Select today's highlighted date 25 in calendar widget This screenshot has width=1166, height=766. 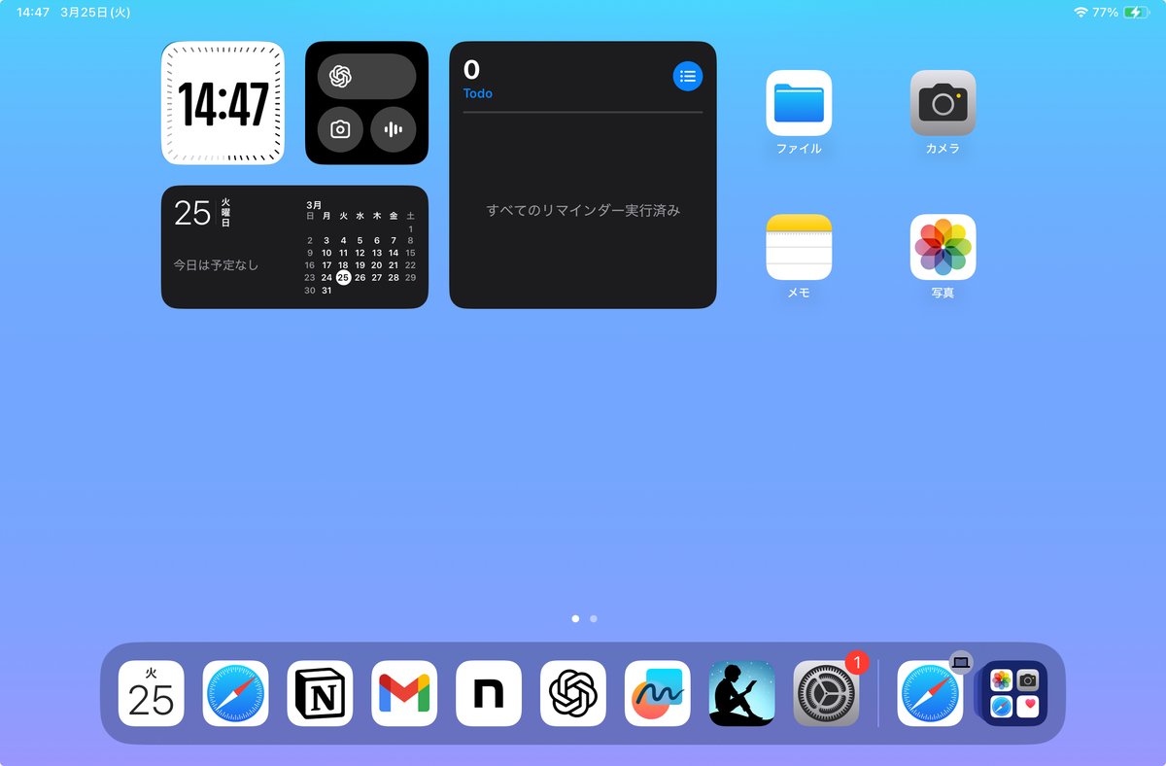(x=342, y=277)
